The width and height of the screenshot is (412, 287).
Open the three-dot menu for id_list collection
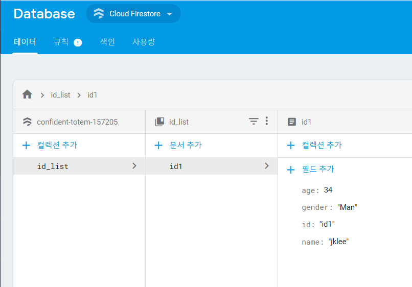click(266, 121)
